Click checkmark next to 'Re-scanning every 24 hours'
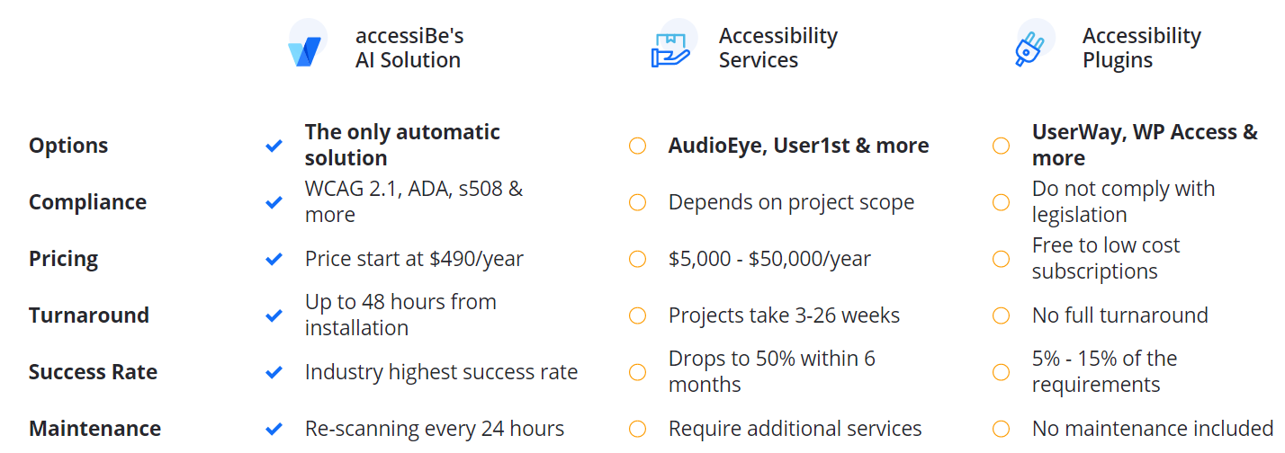1285x453 pixels. point(274,429)
